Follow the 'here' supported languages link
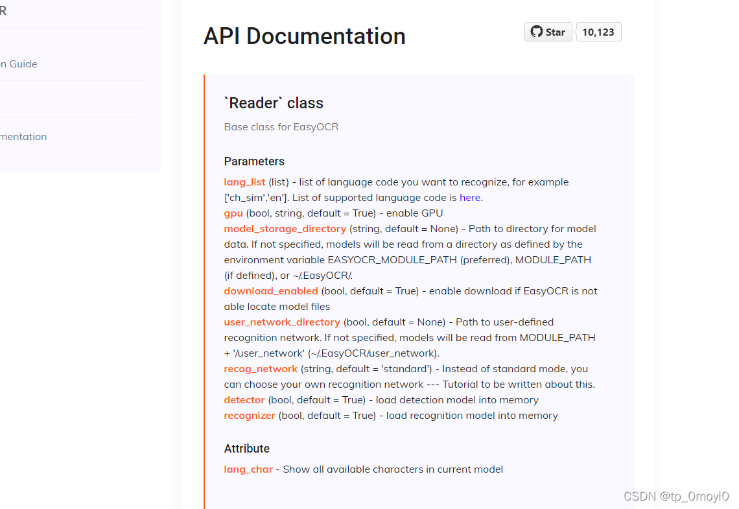This screenshot has height=509, width=739. click(470, 198)
